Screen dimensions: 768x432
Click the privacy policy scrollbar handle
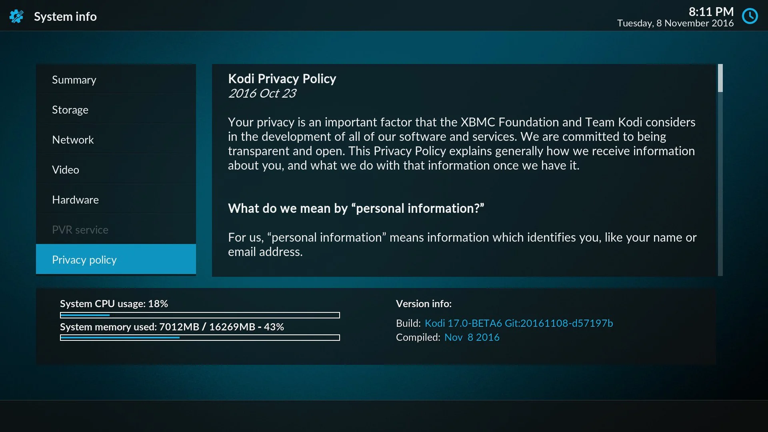click(720, 78)
